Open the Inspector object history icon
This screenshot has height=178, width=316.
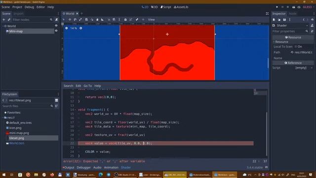tap(312, 20)
